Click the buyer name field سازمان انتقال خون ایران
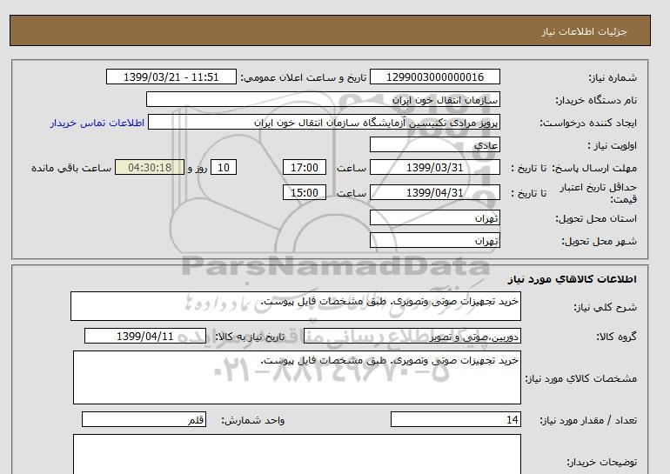 (323, 99)
